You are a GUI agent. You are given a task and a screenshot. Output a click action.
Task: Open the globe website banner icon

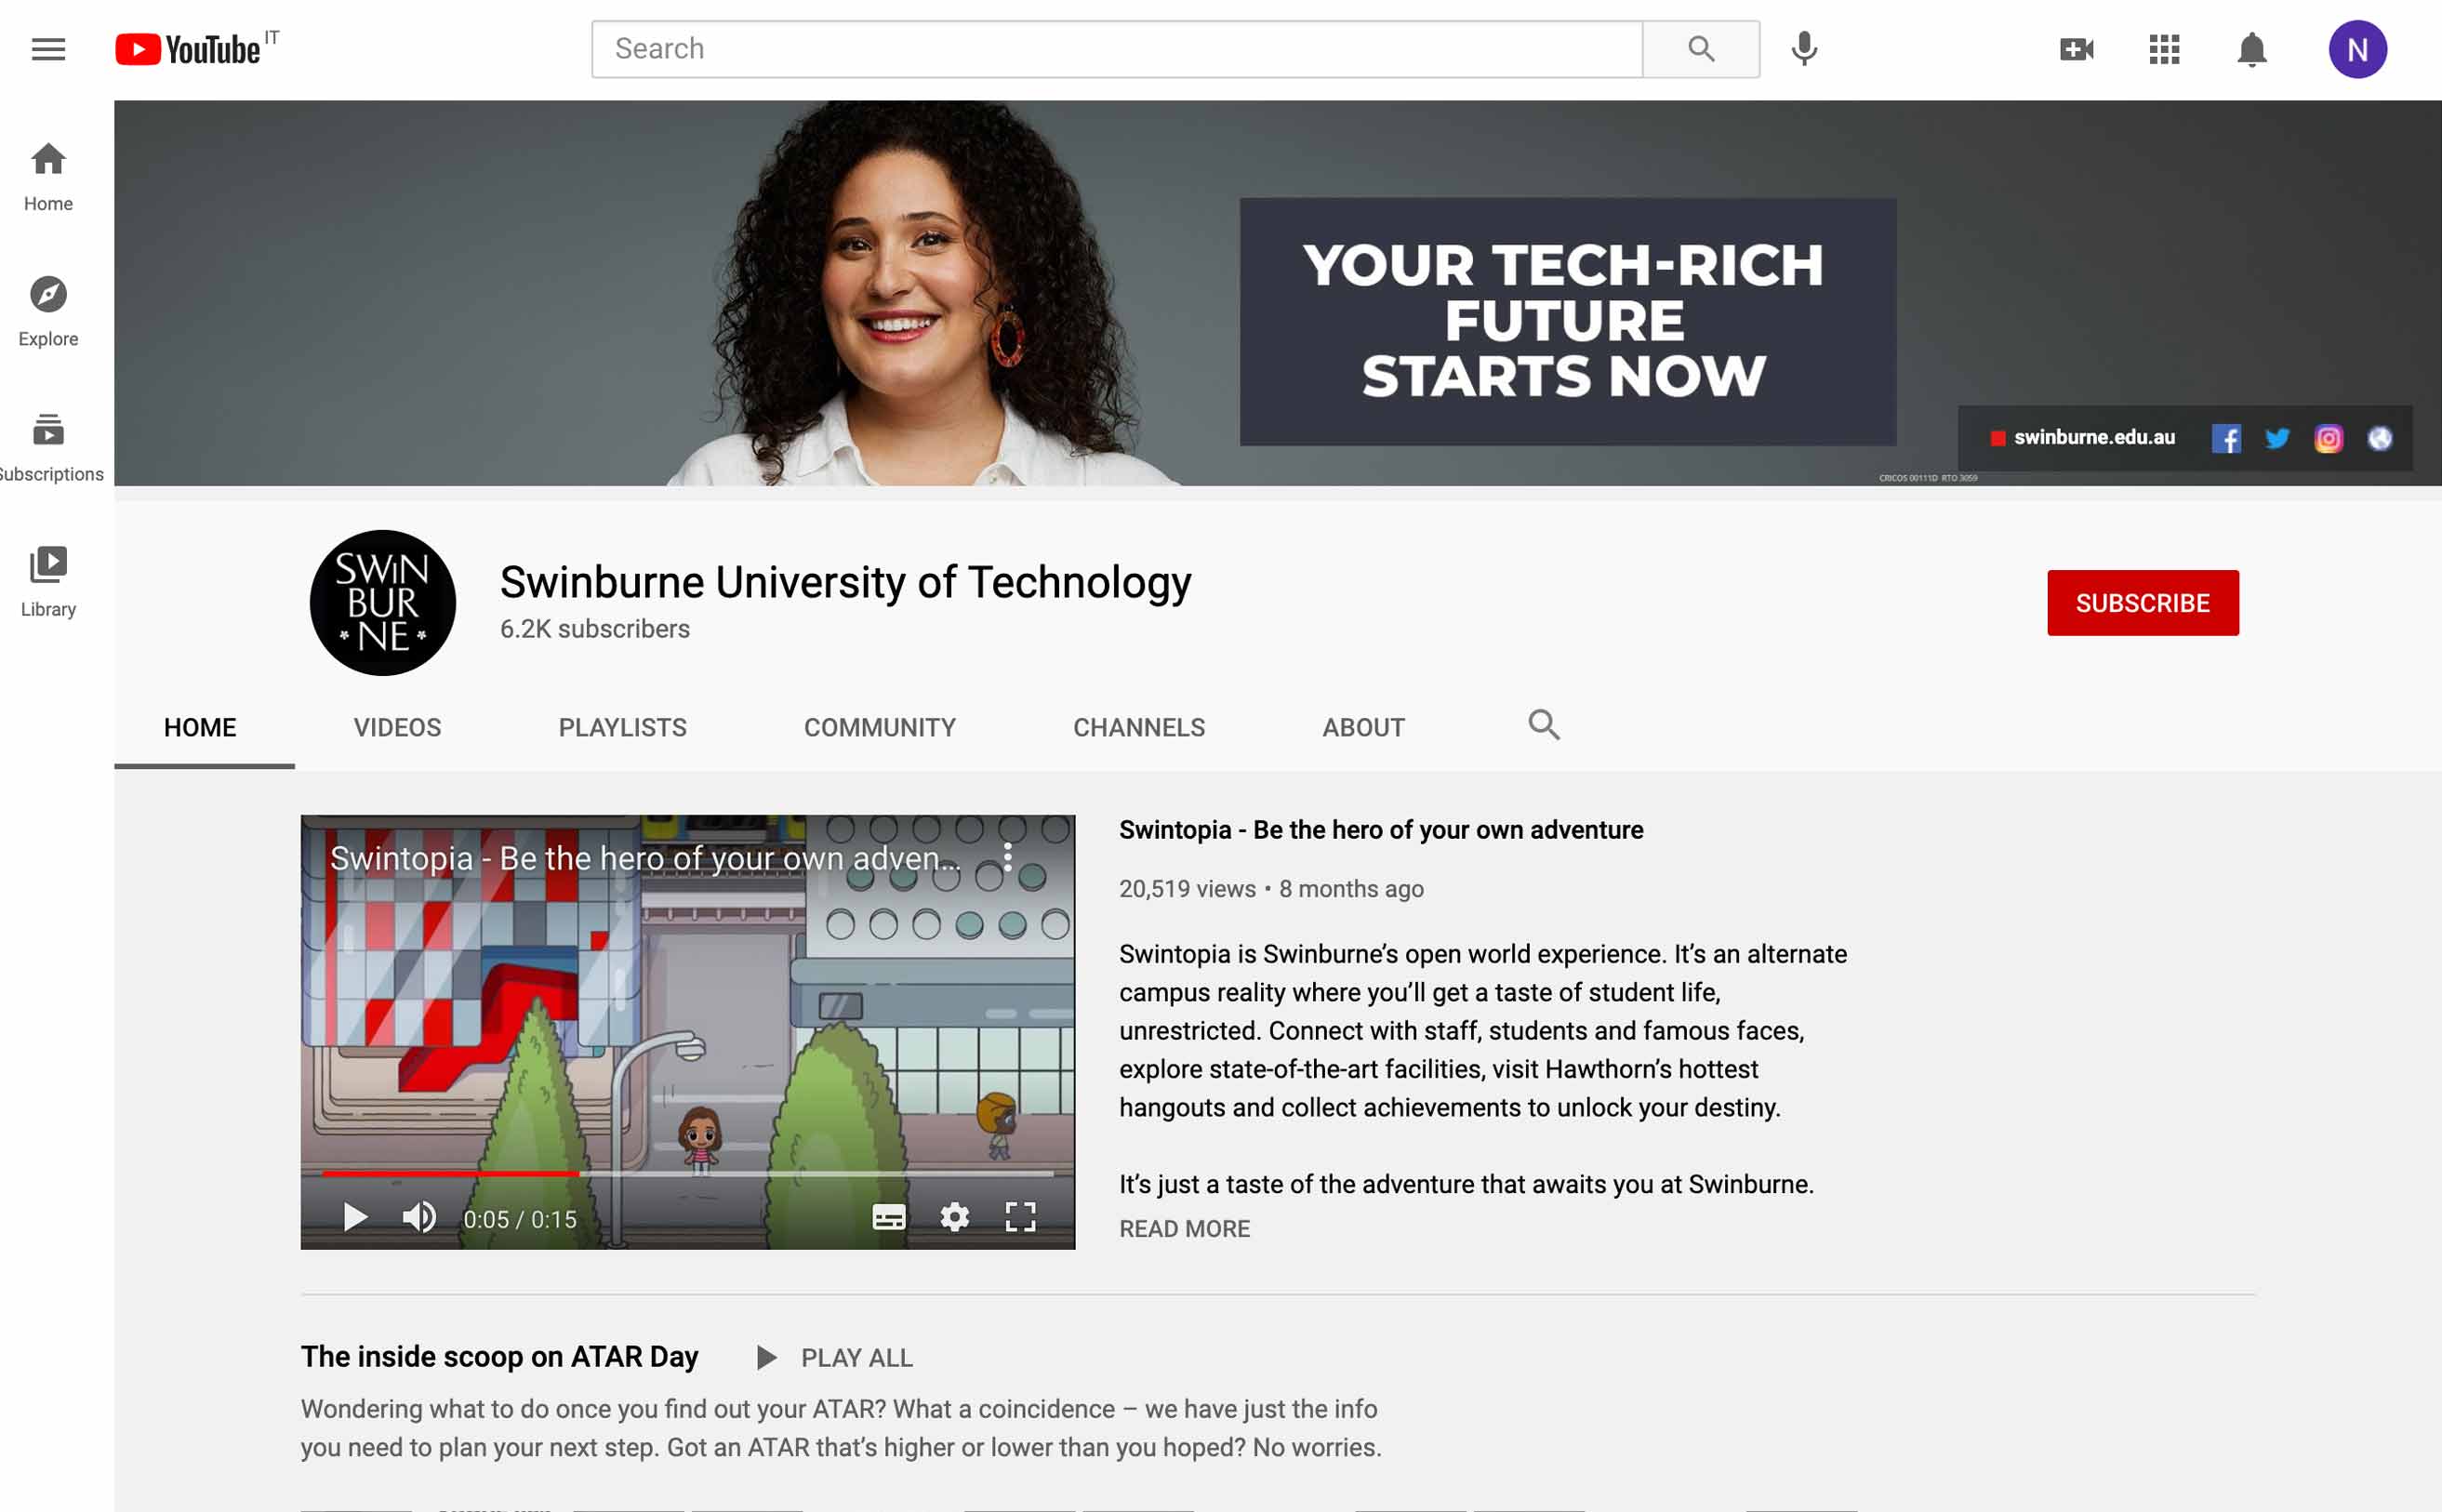click(2379, 438)
